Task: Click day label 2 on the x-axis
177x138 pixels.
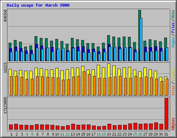Action: (17, 134)
